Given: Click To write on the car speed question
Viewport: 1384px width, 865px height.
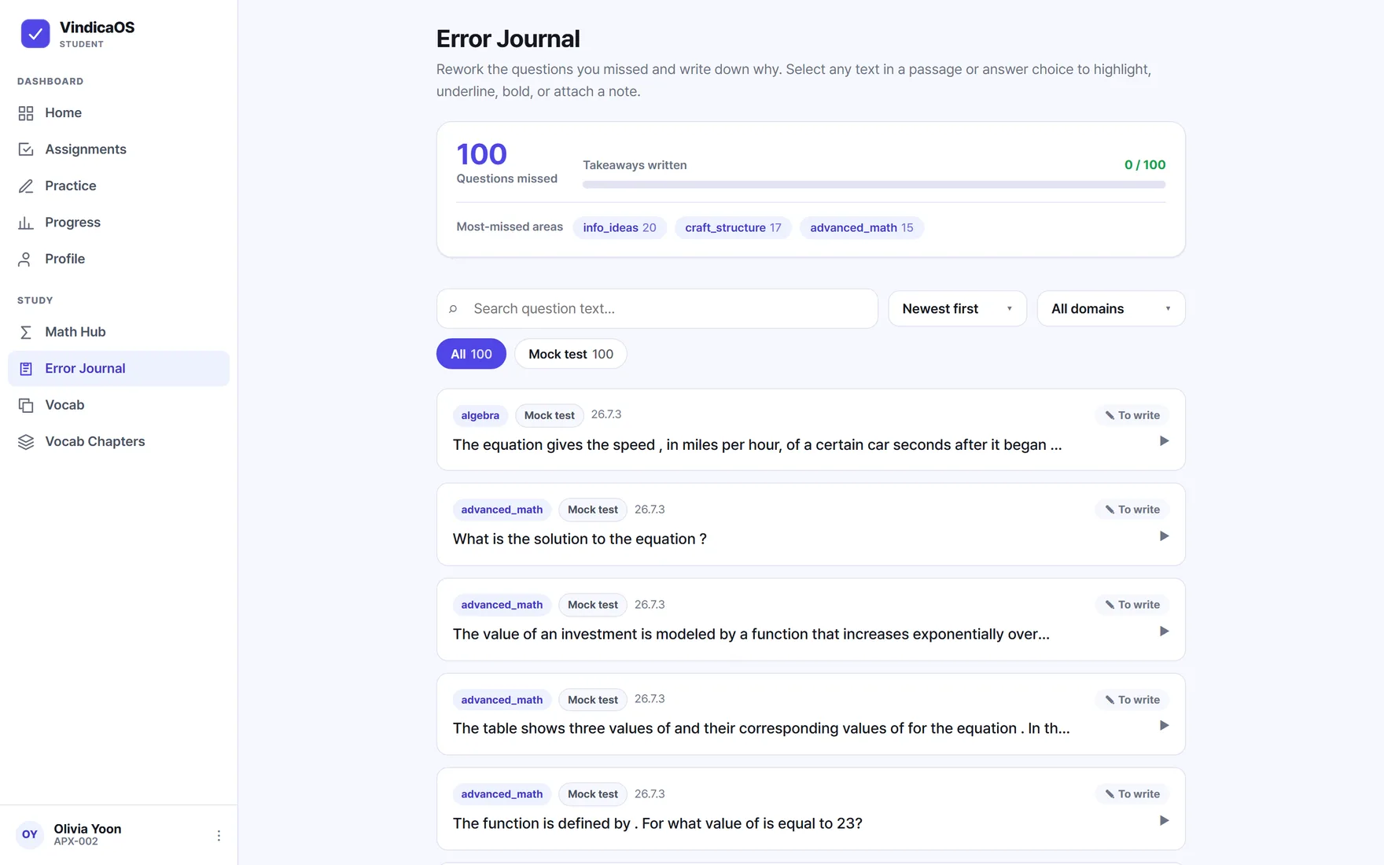Looking at the screenshot, I should [1132, 415].
